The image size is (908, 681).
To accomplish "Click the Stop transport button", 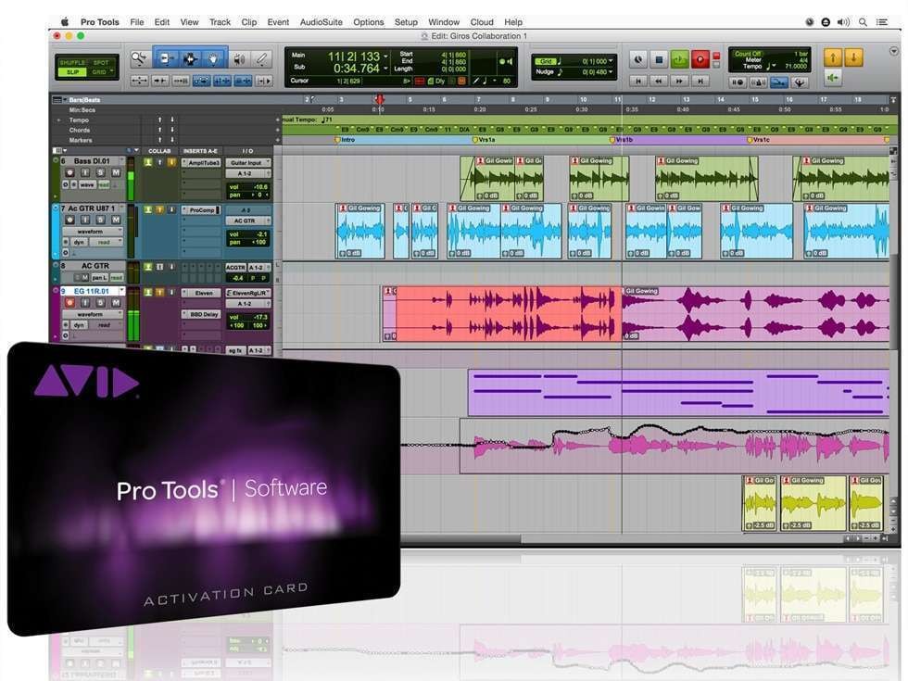I will [x=659, y=59].
